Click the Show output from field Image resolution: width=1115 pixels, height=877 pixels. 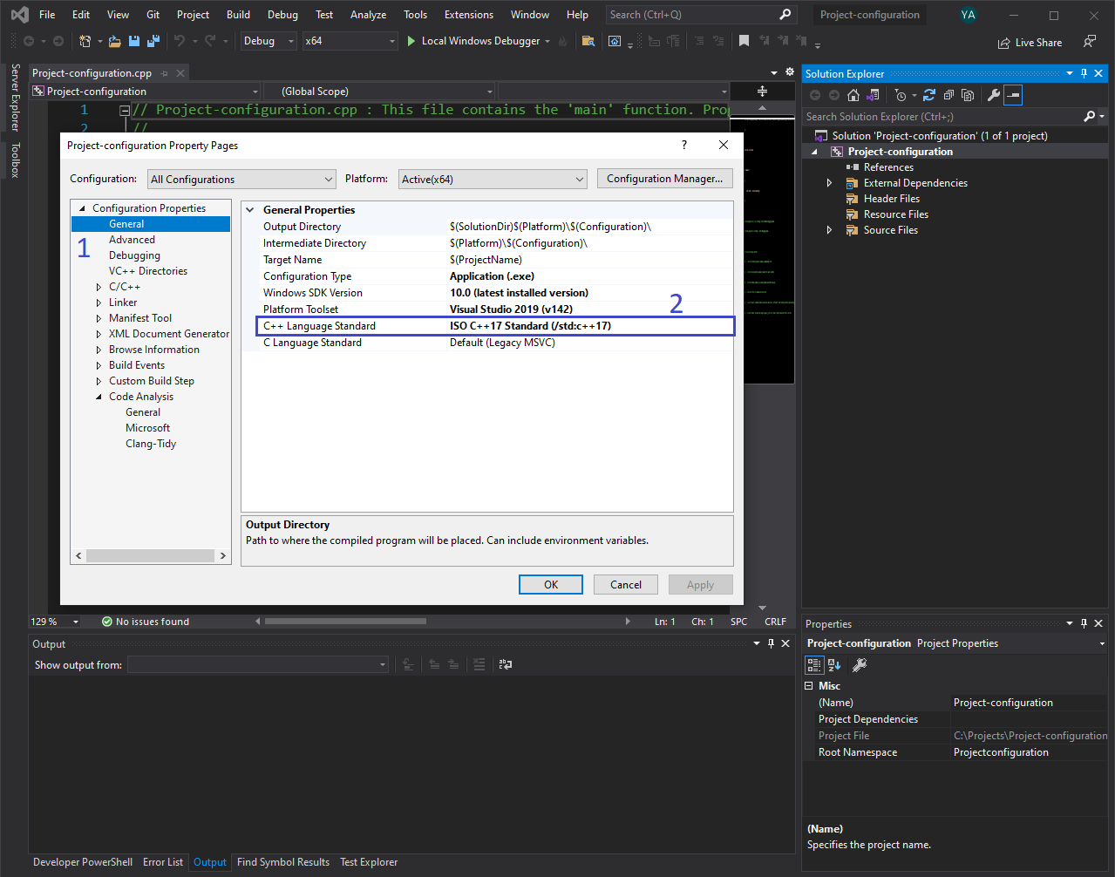[x=255, y=663]
